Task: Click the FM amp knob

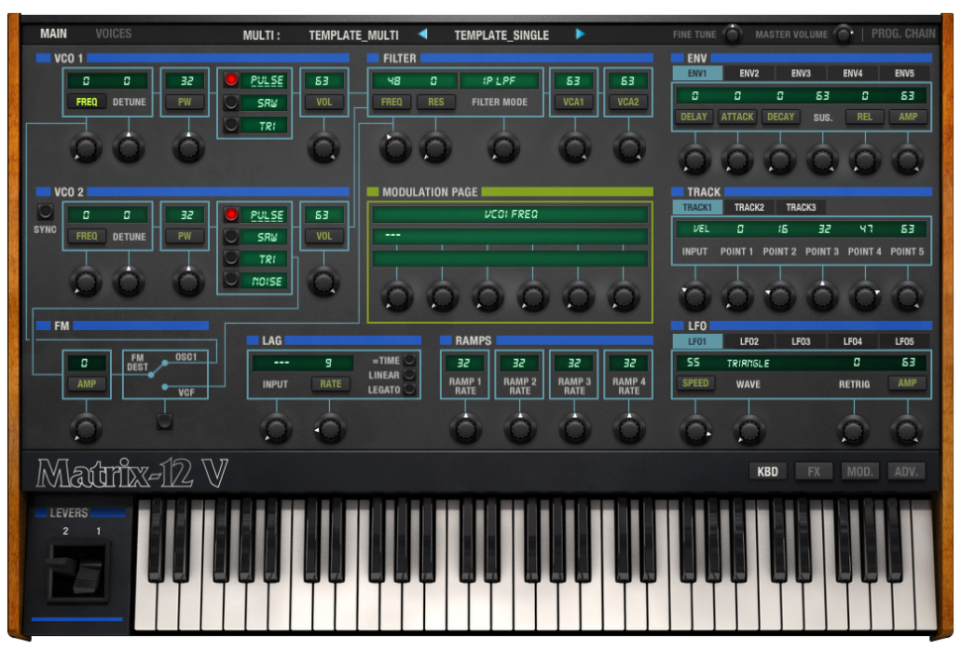Action: tap(86, 427)
